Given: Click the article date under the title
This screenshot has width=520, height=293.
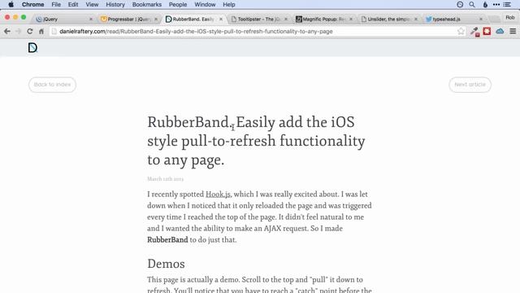Looking at the screenshot, I should [165, 179].
